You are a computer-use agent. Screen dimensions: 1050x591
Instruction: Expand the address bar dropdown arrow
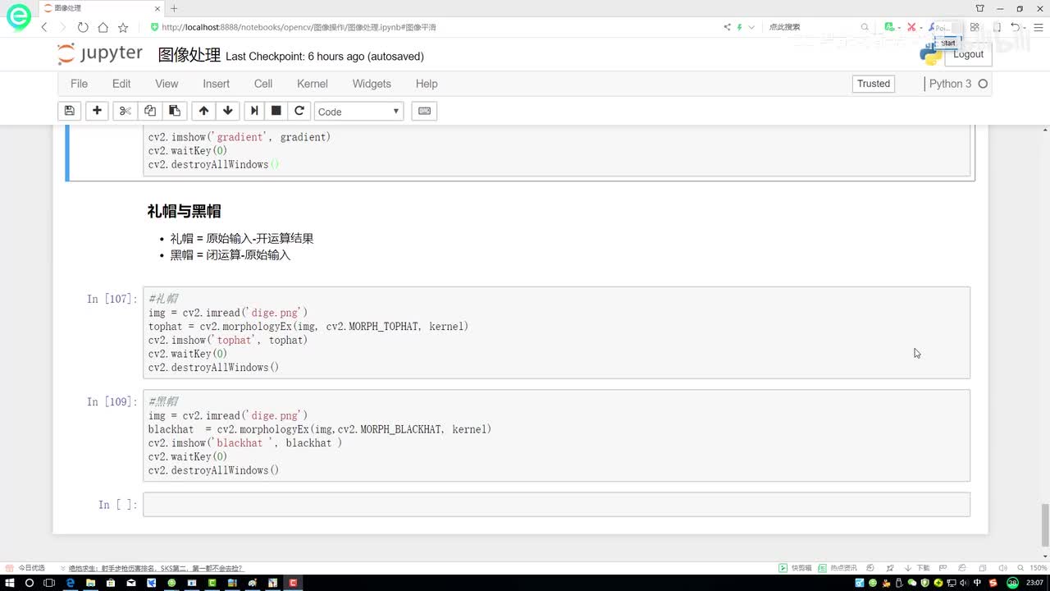pyautogui.click(x=751, y=27)
